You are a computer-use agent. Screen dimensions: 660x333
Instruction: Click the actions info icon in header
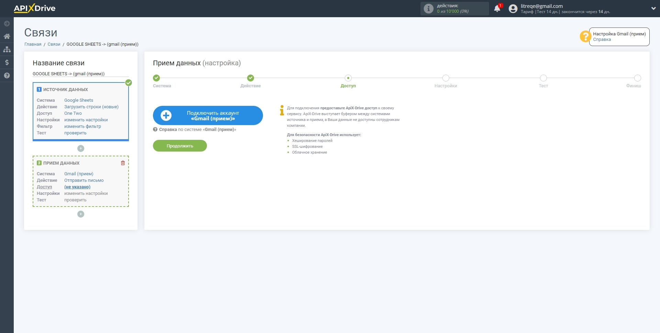pyautogui.click(x=428, y=9)
